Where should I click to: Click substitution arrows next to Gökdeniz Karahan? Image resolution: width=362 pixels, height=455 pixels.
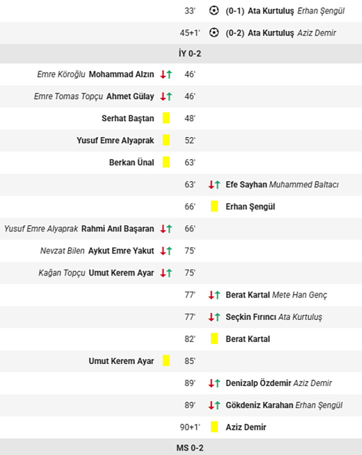point(214,405)
